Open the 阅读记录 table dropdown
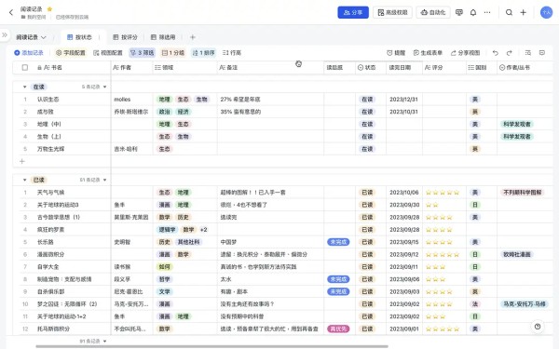Viewport: 559px width, 349px height. [x=31, y=37]
